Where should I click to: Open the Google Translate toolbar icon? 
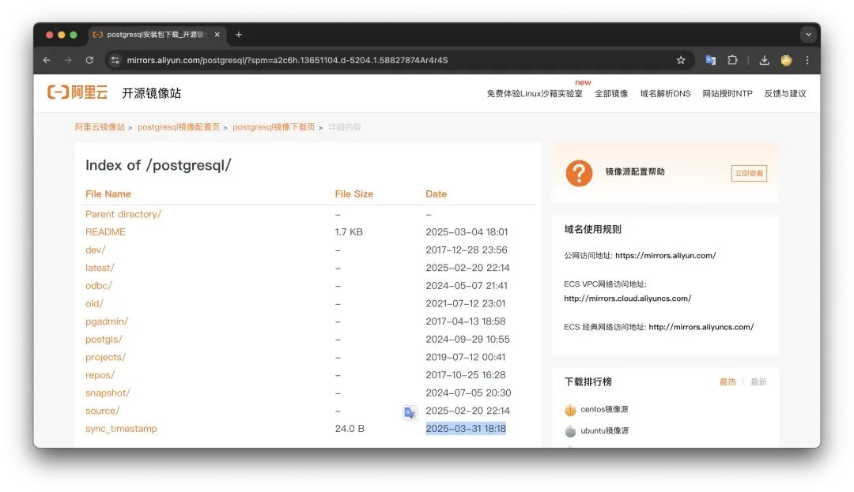point(710,60)
